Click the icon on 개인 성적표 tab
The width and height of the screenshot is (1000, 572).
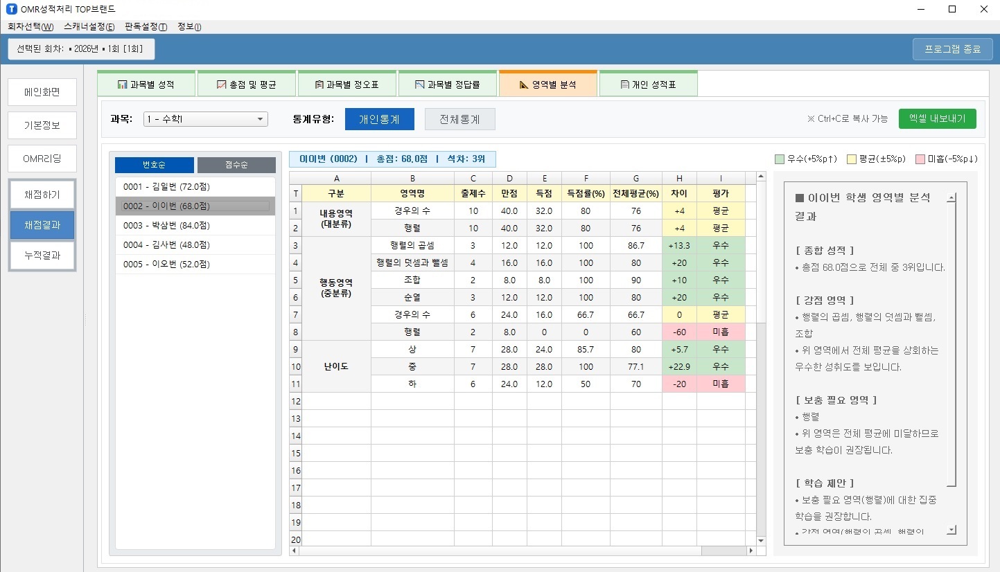(x=624, y=84)
